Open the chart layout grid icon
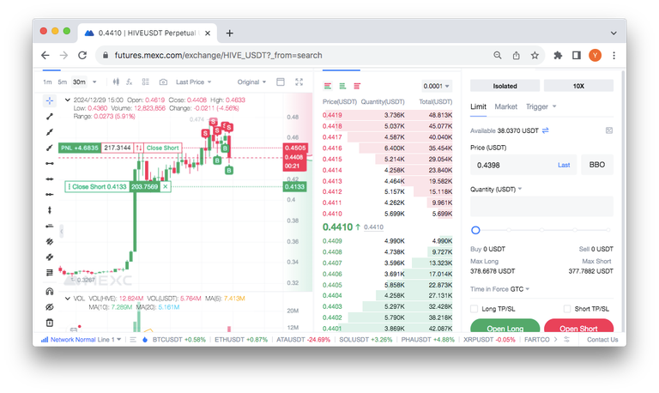659x393 pixels. pos(145,82)
